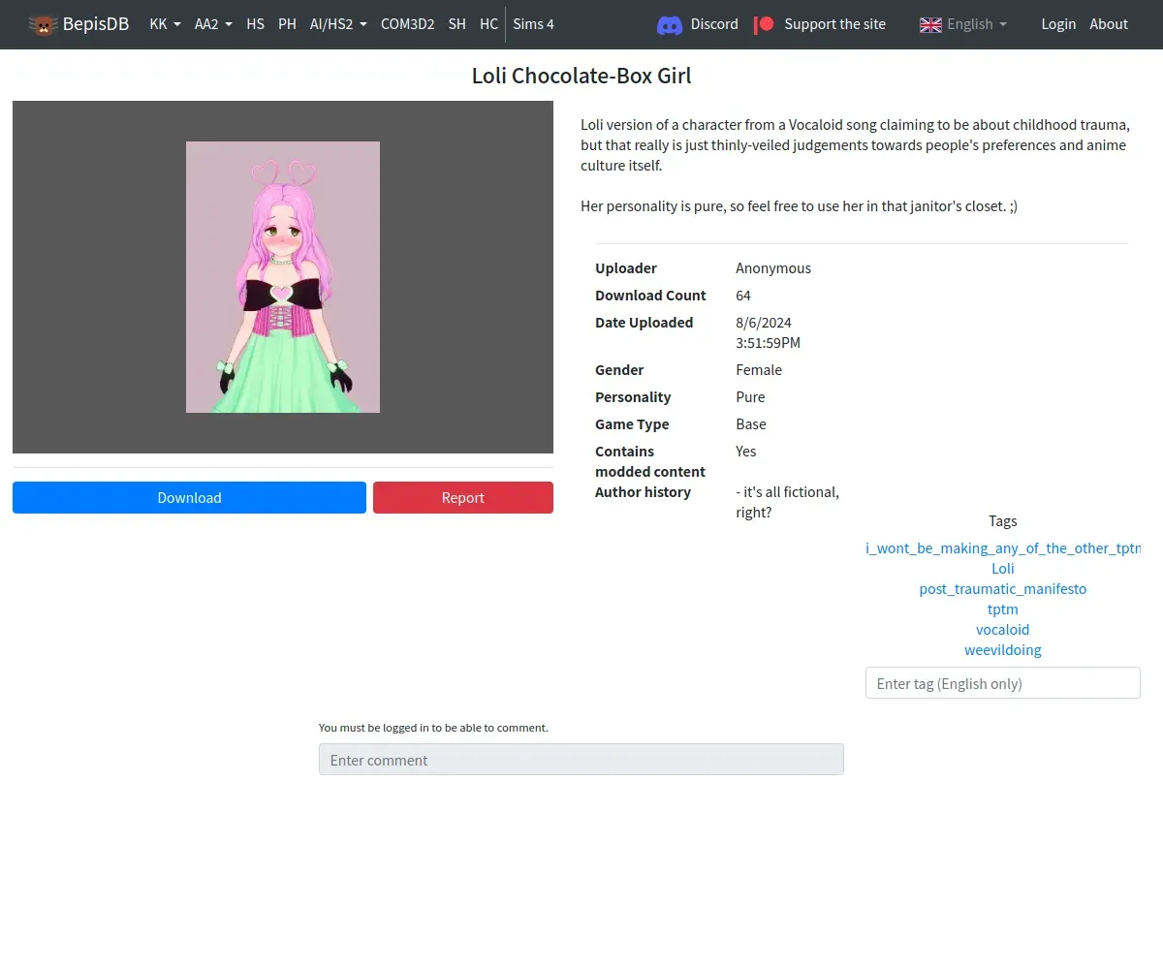
Task: Click the BepisDB logo icon
Action: tap(43, 24)
